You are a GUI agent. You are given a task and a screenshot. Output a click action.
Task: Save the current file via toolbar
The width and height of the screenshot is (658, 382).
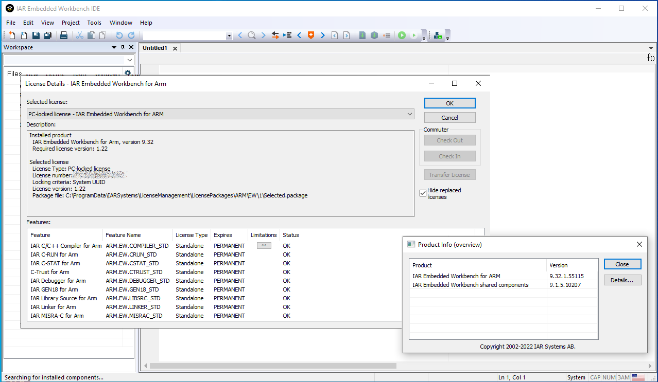(x=36, y=35)
